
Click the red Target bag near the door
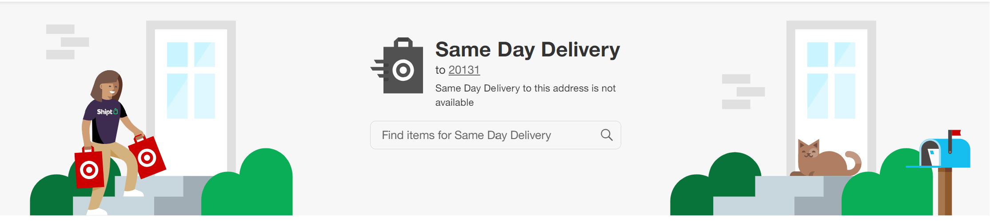pyautogui.click(x=148, y=158)
